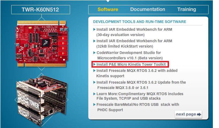Click the triangle bullet beside CodeWarrior Development Studio

(x=94, y=53)
